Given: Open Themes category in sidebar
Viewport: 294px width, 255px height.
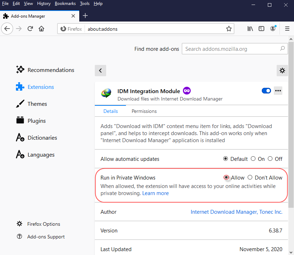Looking at the screenshot, I should click(31, 104).
